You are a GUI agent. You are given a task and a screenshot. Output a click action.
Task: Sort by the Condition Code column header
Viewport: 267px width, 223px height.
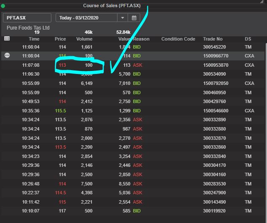[x=178, y=39]
